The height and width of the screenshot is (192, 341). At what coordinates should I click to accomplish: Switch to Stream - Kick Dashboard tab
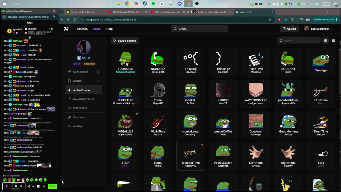[85, 12]
